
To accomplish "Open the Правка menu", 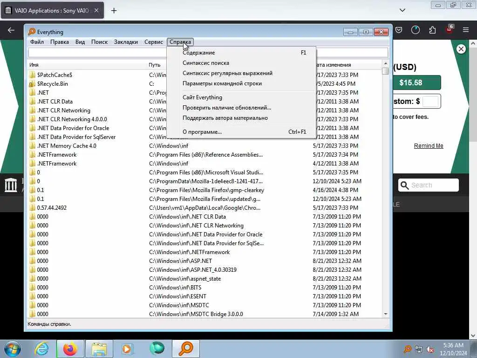I will coord(60,42).
